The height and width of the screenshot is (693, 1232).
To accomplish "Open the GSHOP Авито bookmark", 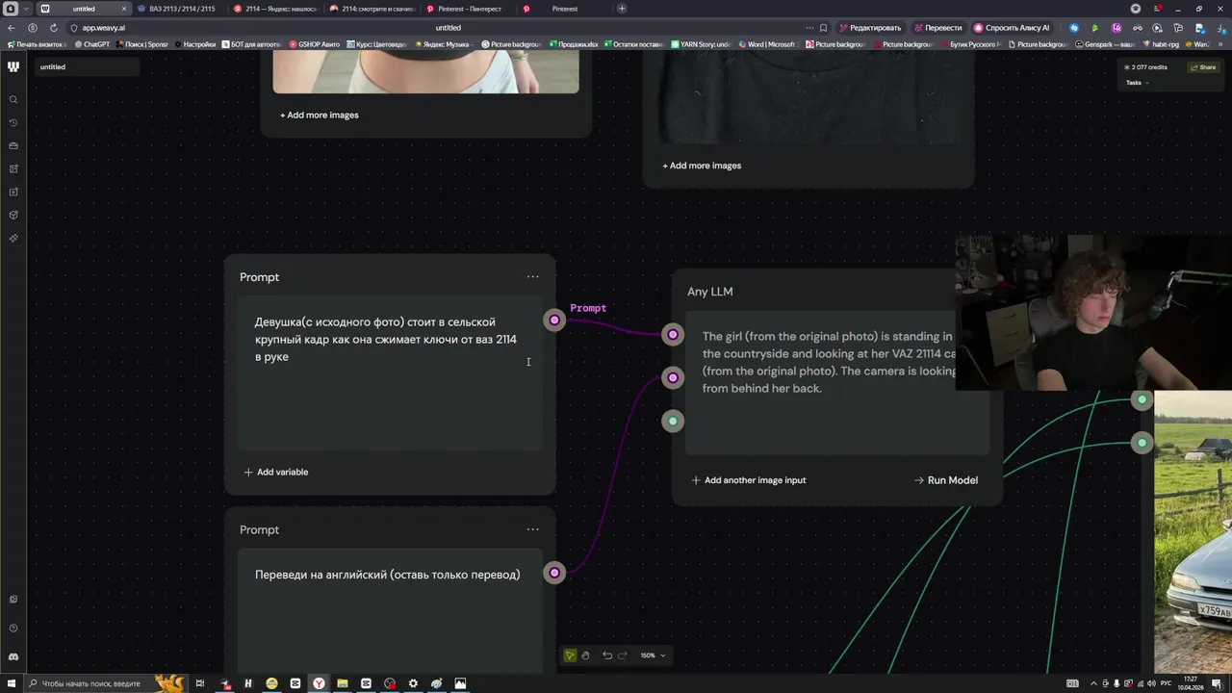I will coord(315,44).
